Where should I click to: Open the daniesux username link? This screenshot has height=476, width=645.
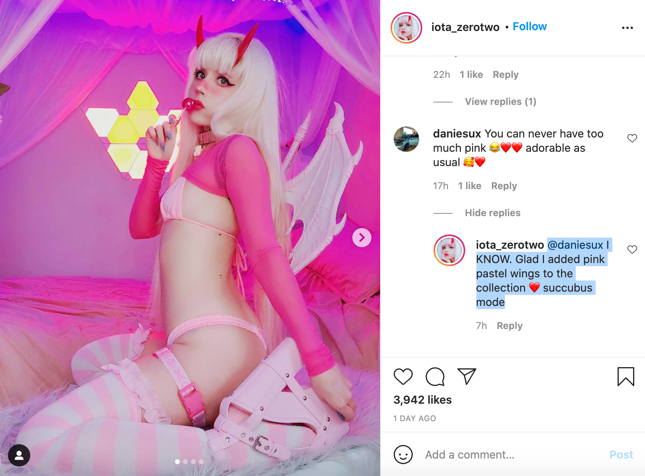pos(457,134)
